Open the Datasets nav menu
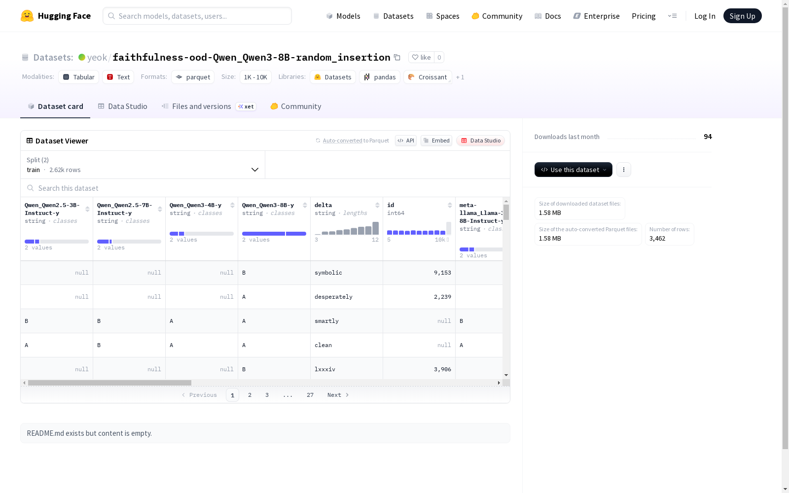The image size is (789, 493). 393,16
